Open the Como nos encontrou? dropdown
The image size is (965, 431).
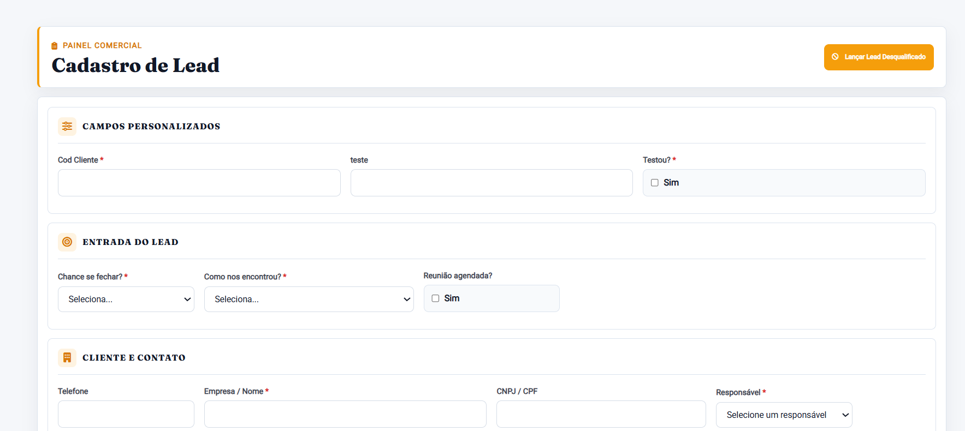[x=309, y=300]
